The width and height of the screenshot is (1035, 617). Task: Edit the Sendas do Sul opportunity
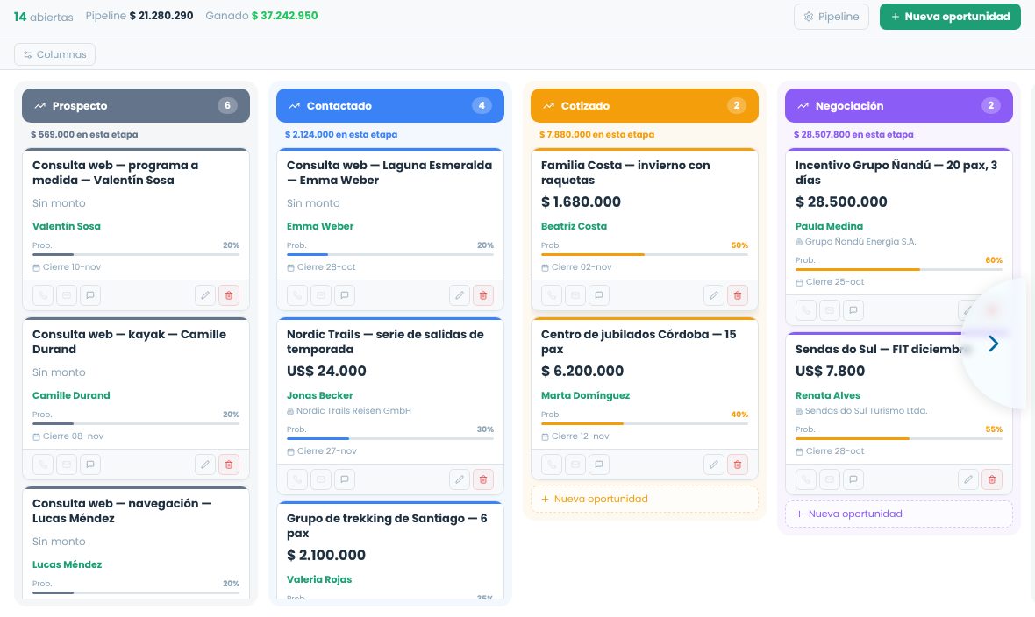point(968,479)
